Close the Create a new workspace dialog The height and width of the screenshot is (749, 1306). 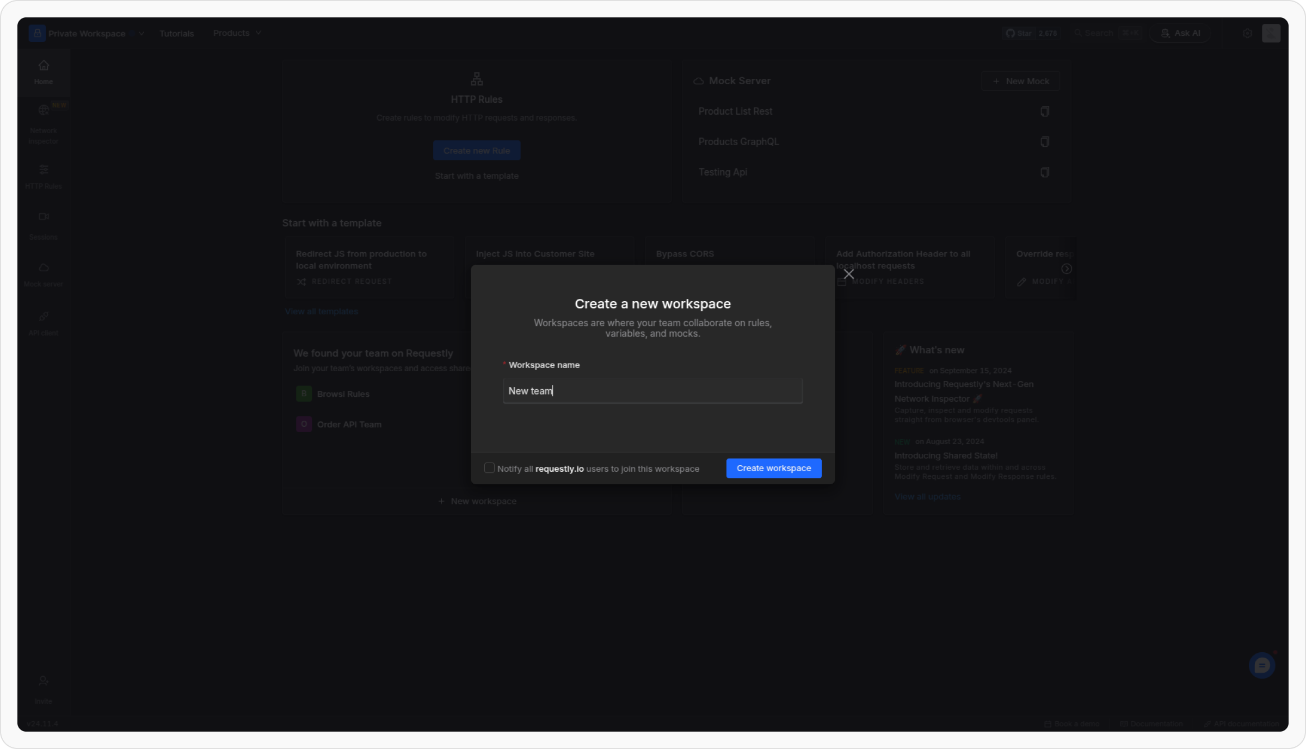point(848,274)
